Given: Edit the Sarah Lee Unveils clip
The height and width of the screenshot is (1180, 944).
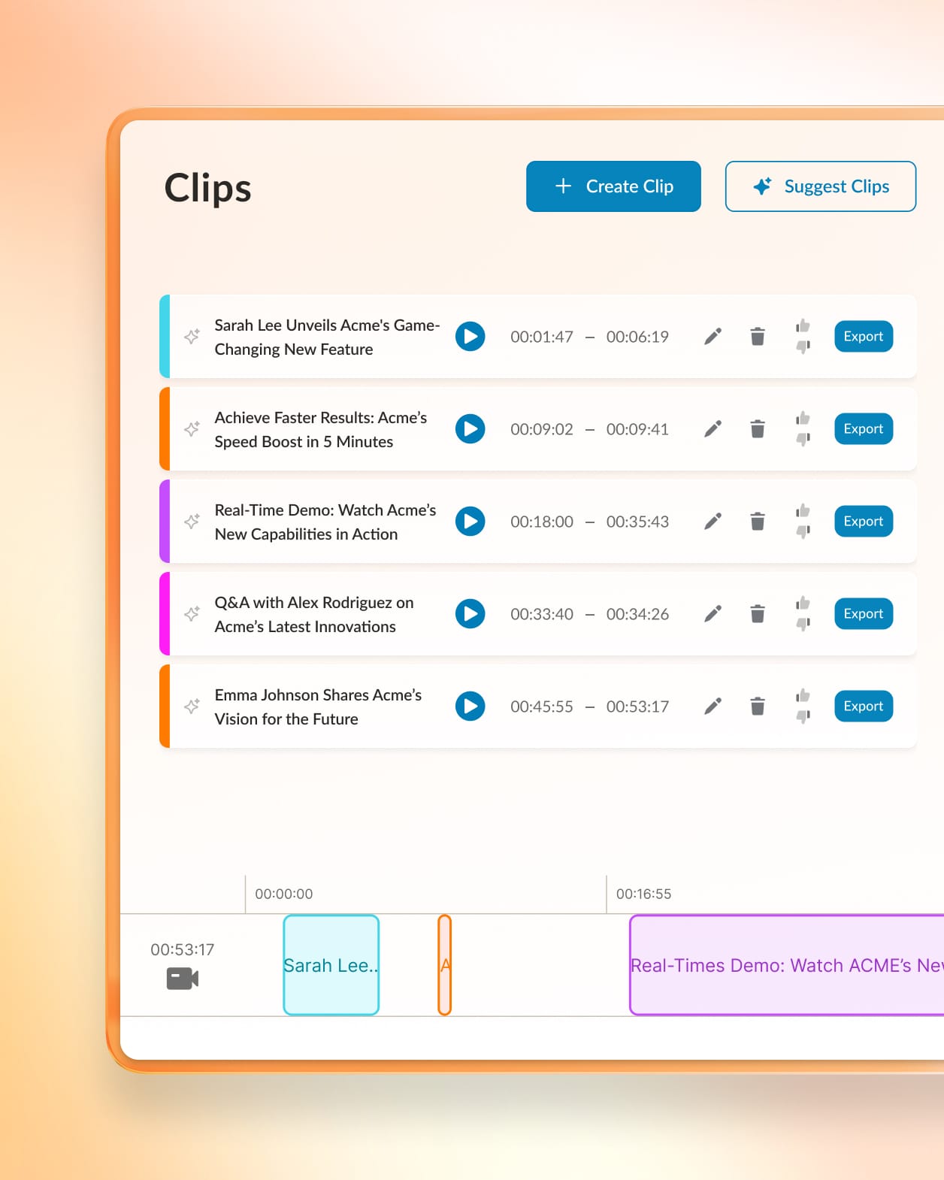Looking at the screenshot, I should 713,337.
